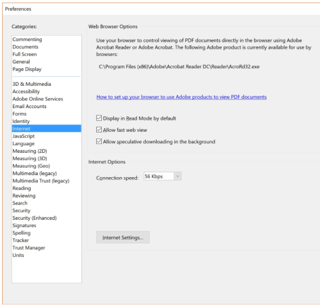Image resolution: width=320 pixels, height=308 pixels.
Task: Select Page Display category
Action: (27, 69)
